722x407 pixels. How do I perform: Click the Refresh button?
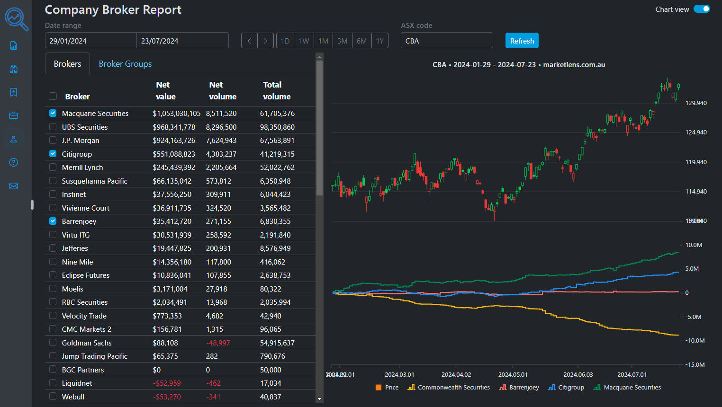pos(522,40)
